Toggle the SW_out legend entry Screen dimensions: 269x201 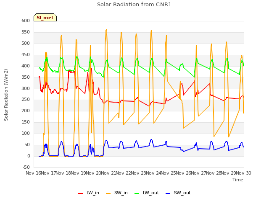[x=178, y=193]
